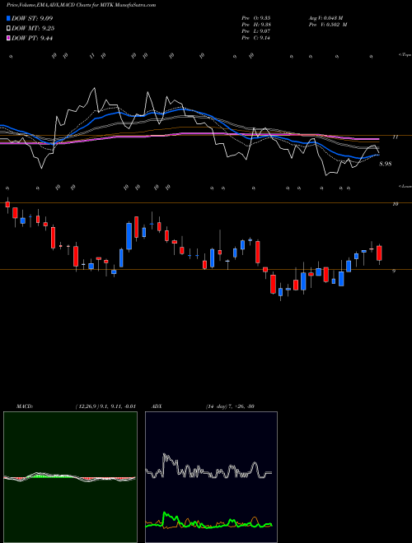The width and height of the screenshot is (412, 543).
Task: Click the '<Tops' label at upper right
Action: tap(405, 55)
